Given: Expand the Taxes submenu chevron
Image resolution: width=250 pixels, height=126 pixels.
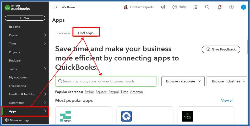Looking at the screenshot, I should pos(45,69).
